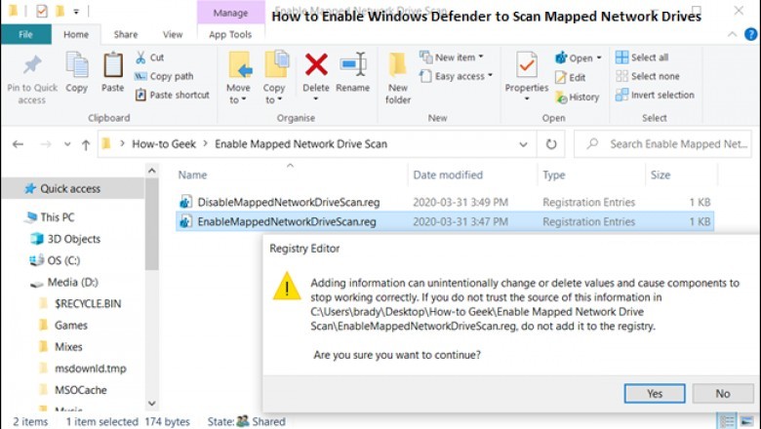Click How-to Geek in the address path
761x429 pixels.
pos(164,144)
